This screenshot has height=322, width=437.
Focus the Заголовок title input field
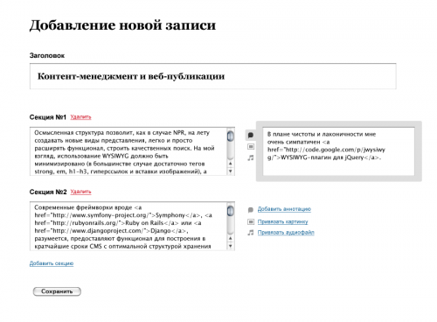213,76
